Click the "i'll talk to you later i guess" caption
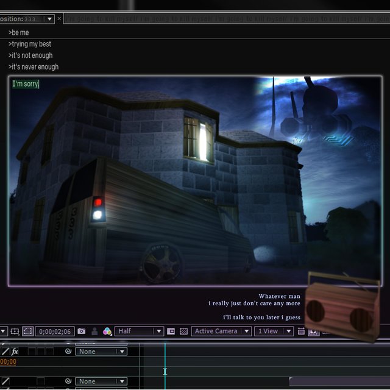Screen dimensions: 390x390 [x=261, y=317]
